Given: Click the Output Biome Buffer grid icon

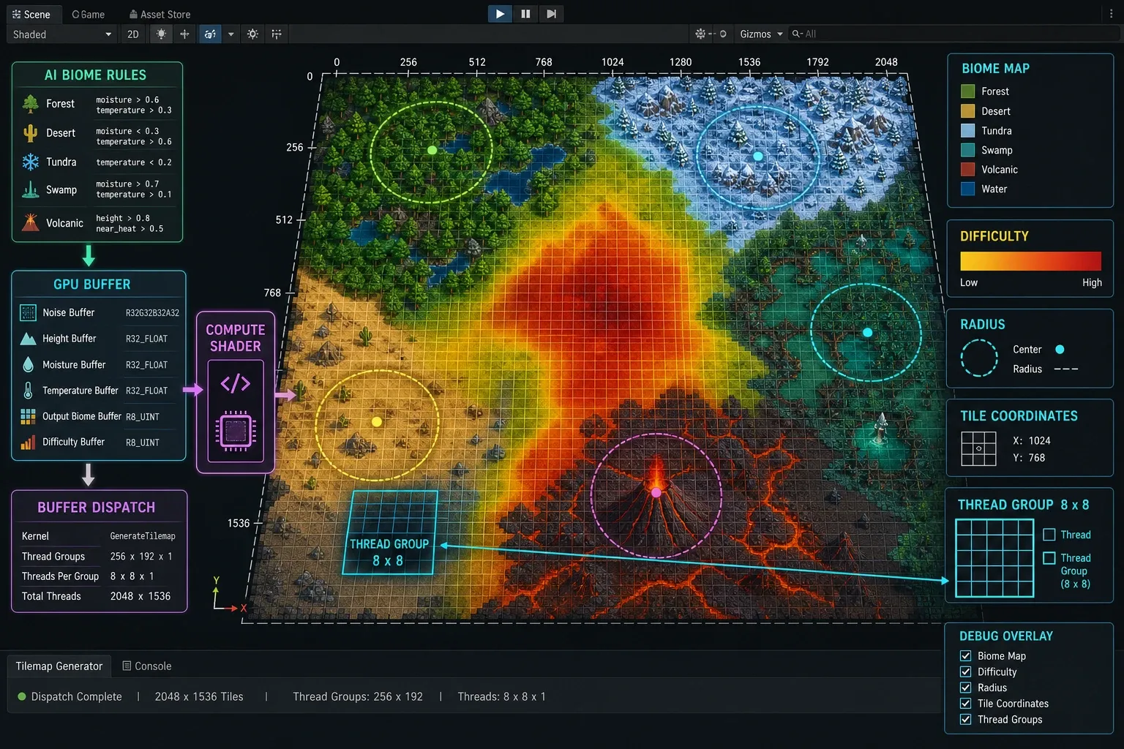Looking at the screenshot, I should click(28, 416).
